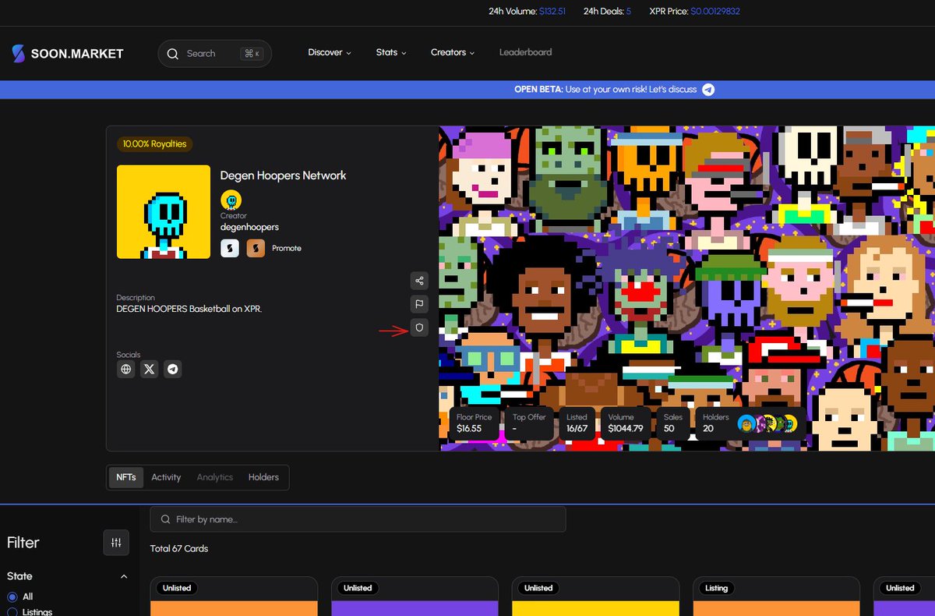Image resolution: width=935 pixels, height=616 pixels.
Task: Select the Listings state radio button
Action: click(12, 612)
